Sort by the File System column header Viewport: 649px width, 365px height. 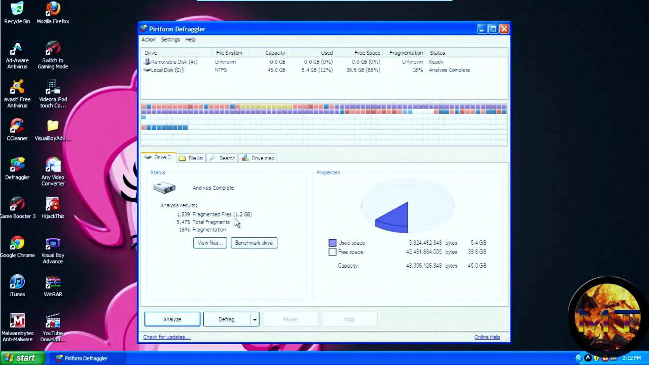pos(229,53)
